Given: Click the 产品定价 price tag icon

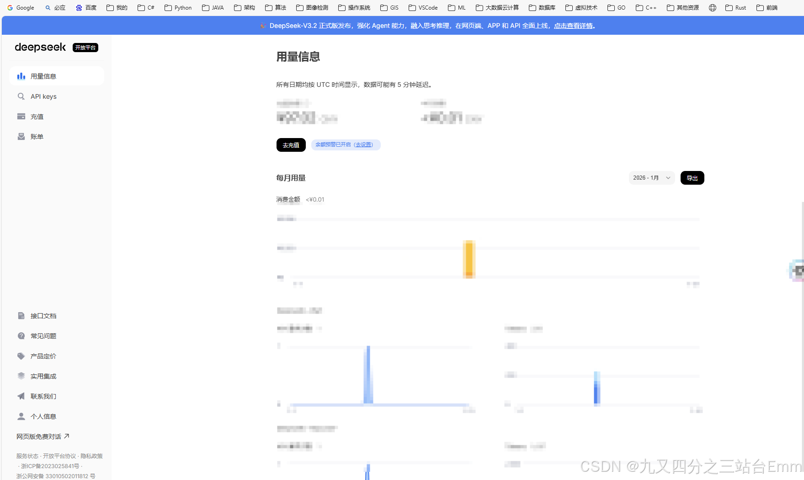Looking at the screenshot, I should pyautogui.click(x=21, y=356).
